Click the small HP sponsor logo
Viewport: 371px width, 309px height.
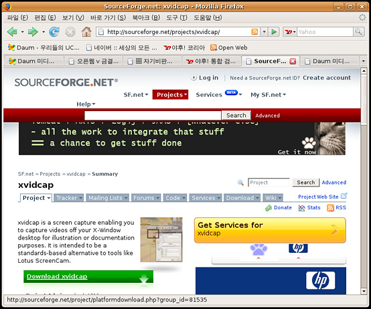(298, 248)
